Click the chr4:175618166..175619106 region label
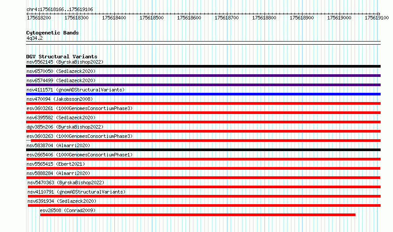This screenshot has height=232, width=393. tap(60, 9)
